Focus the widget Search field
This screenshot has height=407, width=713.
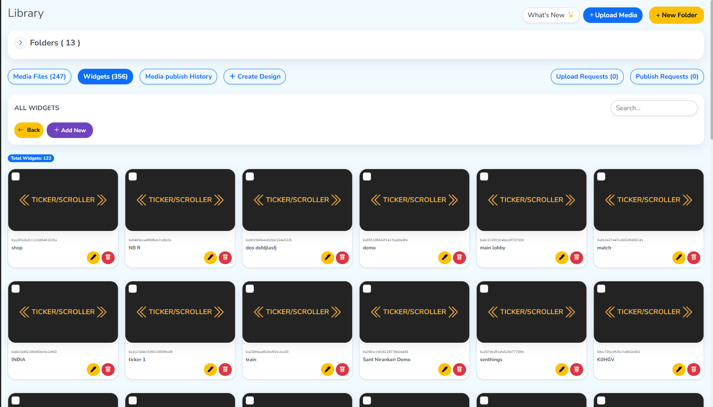pos(654,108)
